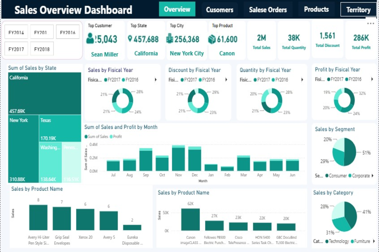Click the 51% slice of Sales by Segment pie
The width and height of the screenshot is (379, 252).
350,152
